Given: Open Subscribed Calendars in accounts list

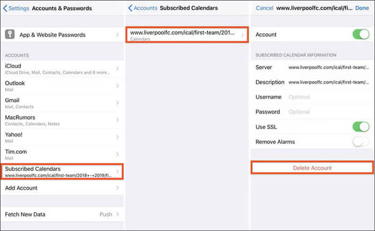Looking at the screenshot, I should pos(62,172).
